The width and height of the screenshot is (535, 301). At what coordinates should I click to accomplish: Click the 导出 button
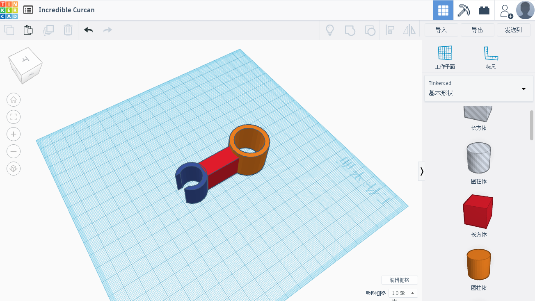477,30
